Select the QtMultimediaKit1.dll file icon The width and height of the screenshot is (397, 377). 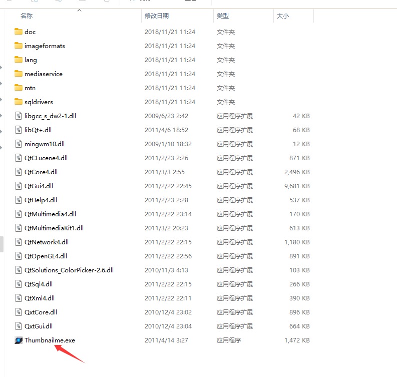(x=19, y=228)
